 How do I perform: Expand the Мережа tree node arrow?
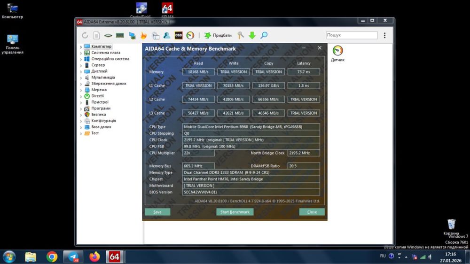[x=81, y=90]
